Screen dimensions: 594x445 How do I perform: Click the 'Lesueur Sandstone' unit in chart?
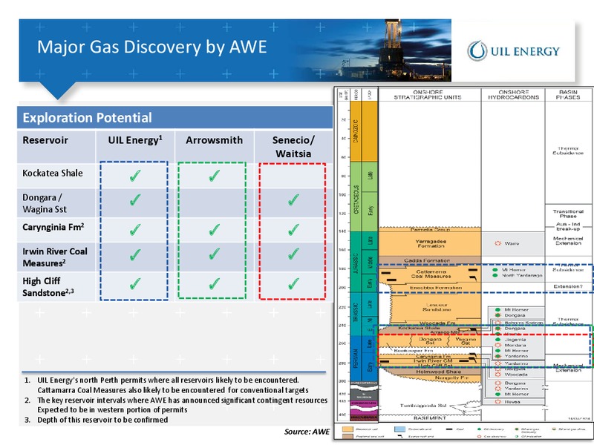[437, 307]
